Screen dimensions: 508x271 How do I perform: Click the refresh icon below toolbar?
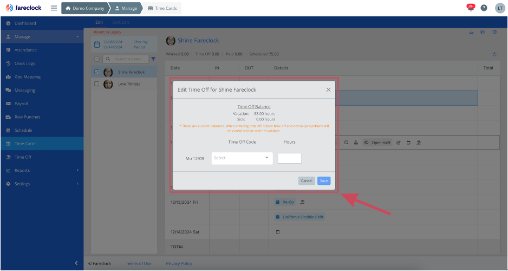pyautogui.click(x=494, y=54)
